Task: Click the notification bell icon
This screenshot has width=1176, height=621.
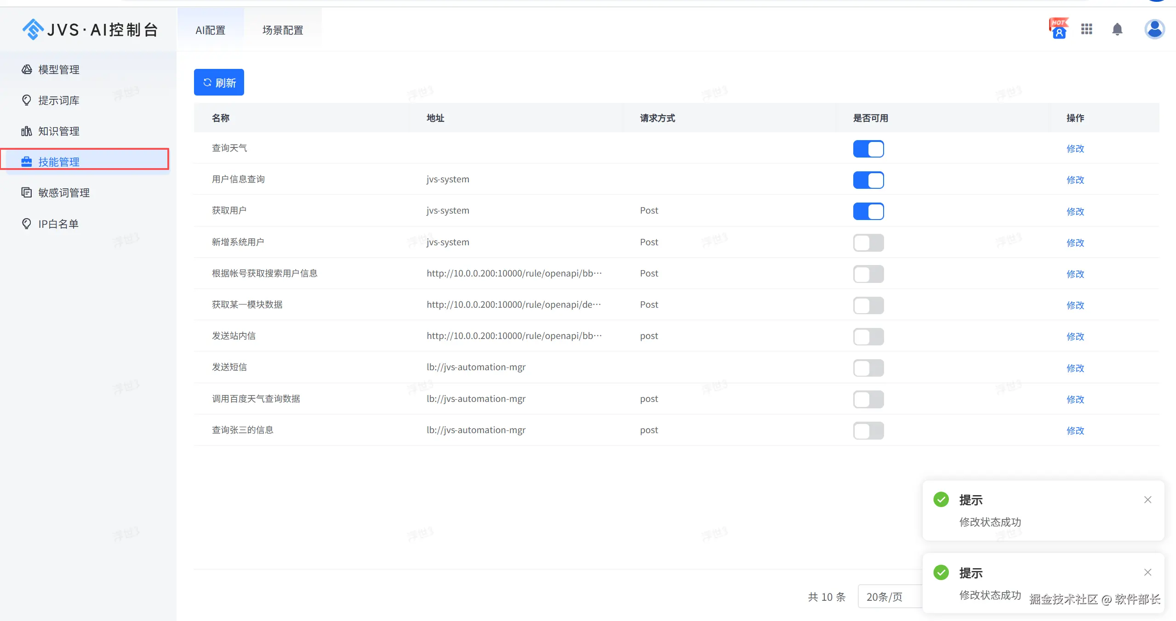Action: (1117, 29)
